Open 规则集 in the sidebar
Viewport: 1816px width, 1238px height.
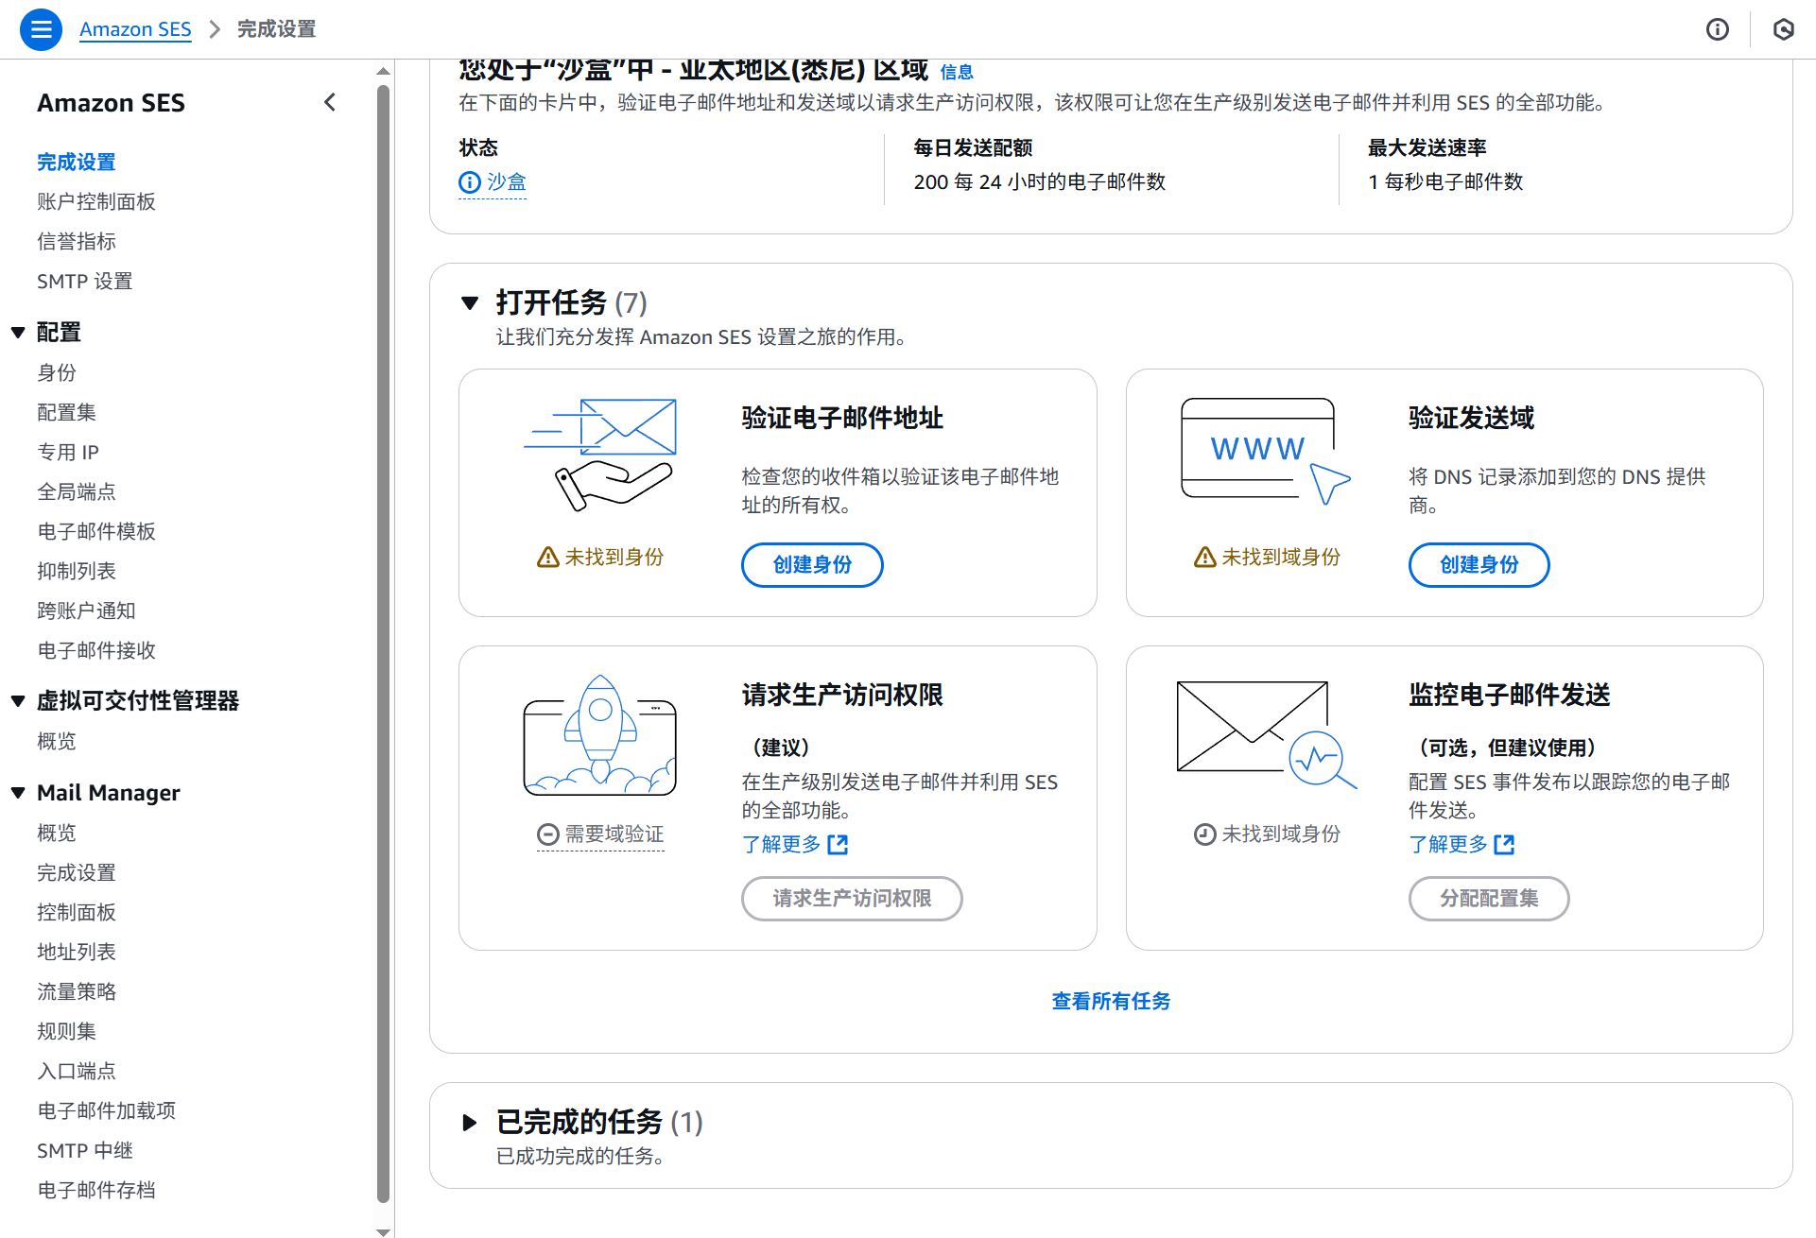[67, 1032]
